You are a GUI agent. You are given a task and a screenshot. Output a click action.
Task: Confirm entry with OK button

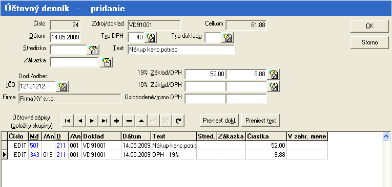(x=369, y=26)
